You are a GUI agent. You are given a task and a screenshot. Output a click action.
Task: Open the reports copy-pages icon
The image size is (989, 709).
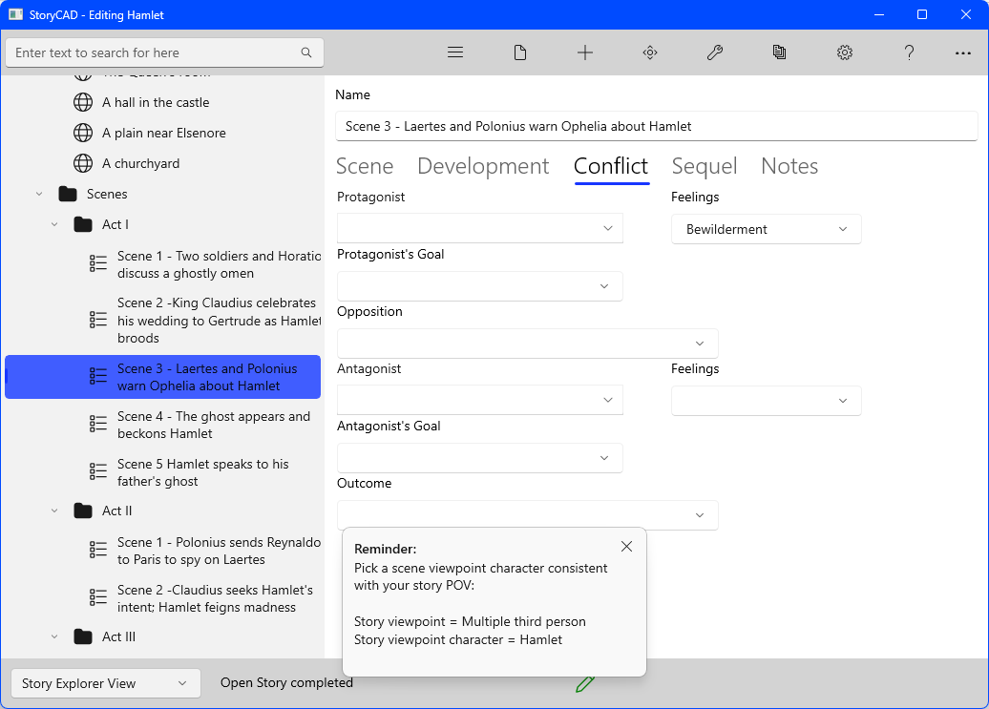pos(780,52)
